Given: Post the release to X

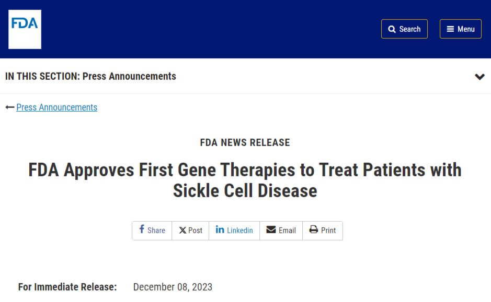Looking at the screenshot, I should click(190, 230).
